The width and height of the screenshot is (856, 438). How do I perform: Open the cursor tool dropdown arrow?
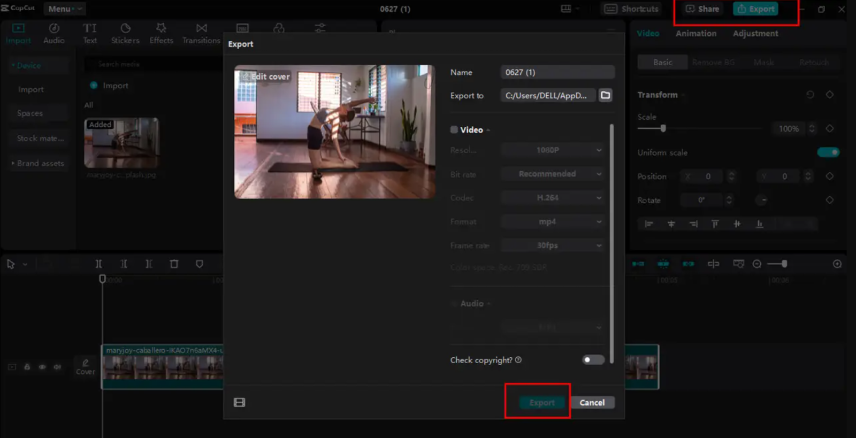pos(25,264)
